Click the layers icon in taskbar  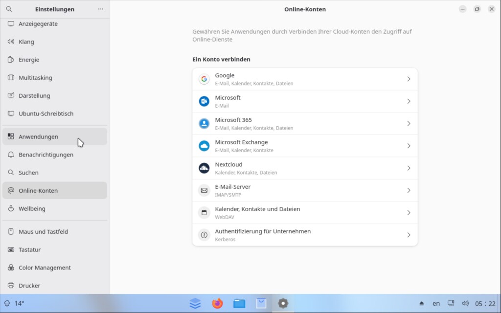(195, 303)
